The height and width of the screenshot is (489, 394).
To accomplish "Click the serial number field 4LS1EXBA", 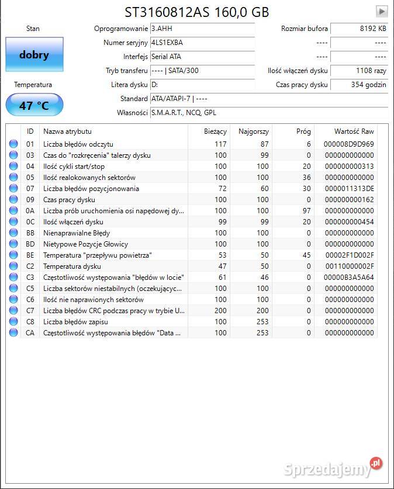I will (202, 43).
